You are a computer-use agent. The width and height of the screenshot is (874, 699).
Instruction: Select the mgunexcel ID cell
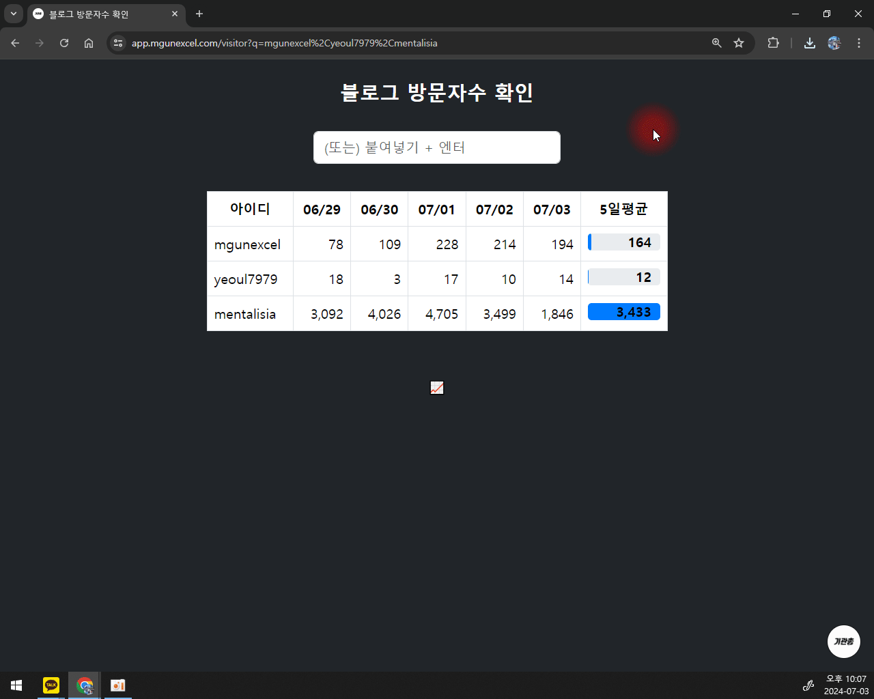coord(250,244)
